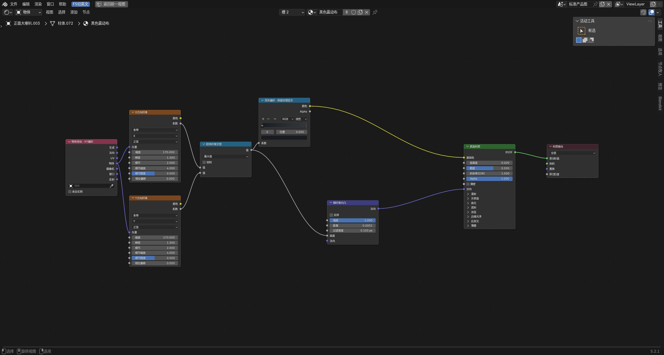Image resolution: width=664 pixels, height=355 pixels.
Task: Open the 渲染 menu
Action: 38,4
